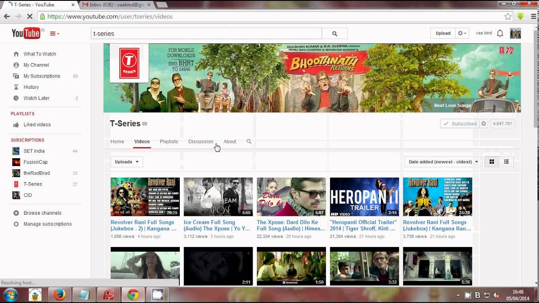Select the Videos channel tab

click(142, 141)
